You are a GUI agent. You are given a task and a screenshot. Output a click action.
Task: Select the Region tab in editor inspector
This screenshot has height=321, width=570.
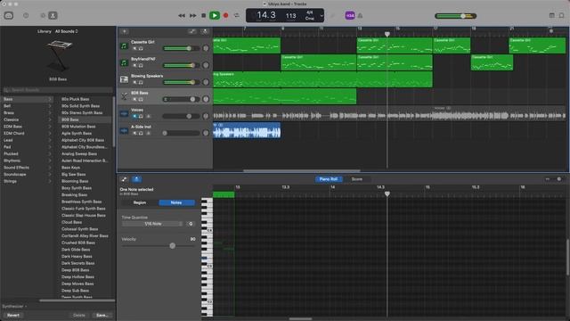[x=140, y=202]
